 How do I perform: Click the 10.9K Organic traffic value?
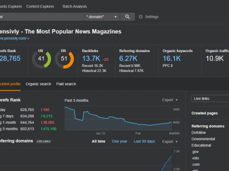[215, 58]
